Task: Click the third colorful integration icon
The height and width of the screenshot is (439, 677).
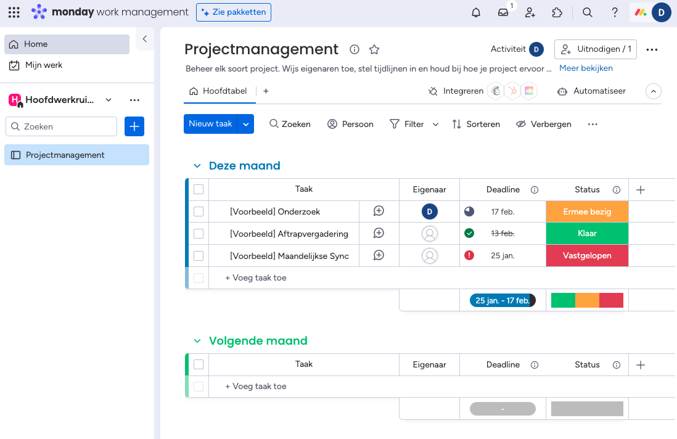Action: pos(529,91)
